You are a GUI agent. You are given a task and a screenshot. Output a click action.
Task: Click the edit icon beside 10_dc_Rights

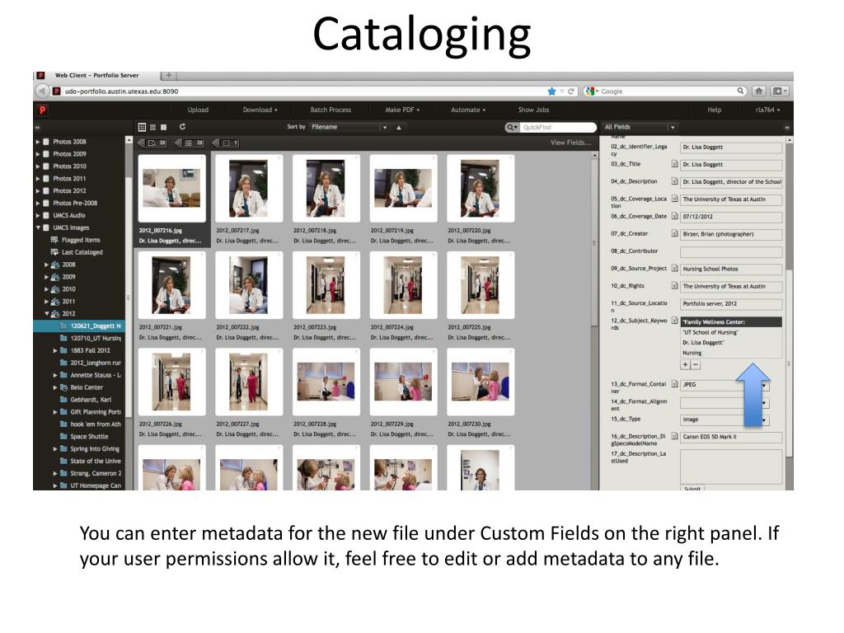pyautogui.click(x=674, y=285)
